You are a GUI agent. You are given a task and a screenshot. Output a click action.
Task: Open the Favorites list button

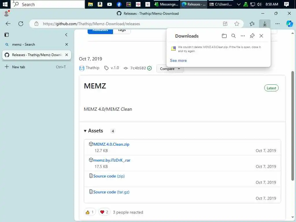252,24
